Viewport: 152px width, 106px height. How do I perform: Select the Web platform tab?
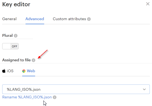click(29, 71)
